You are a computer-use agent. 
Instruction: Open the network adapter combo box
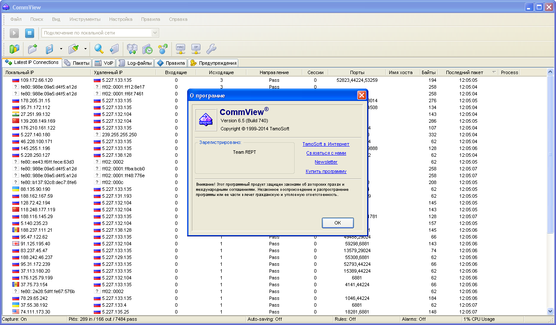(100, 33)
